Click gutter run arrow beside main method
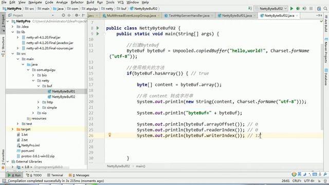Image resolution: width=329 pixels, height=185 pixels. point(98,33)
